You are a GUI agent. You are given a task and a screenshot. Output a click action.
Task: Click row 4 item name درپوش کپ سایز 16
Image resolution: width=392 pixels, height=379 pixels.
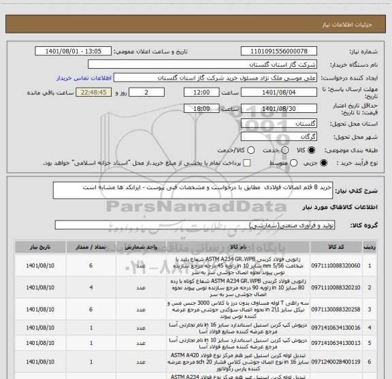(238, 328)
